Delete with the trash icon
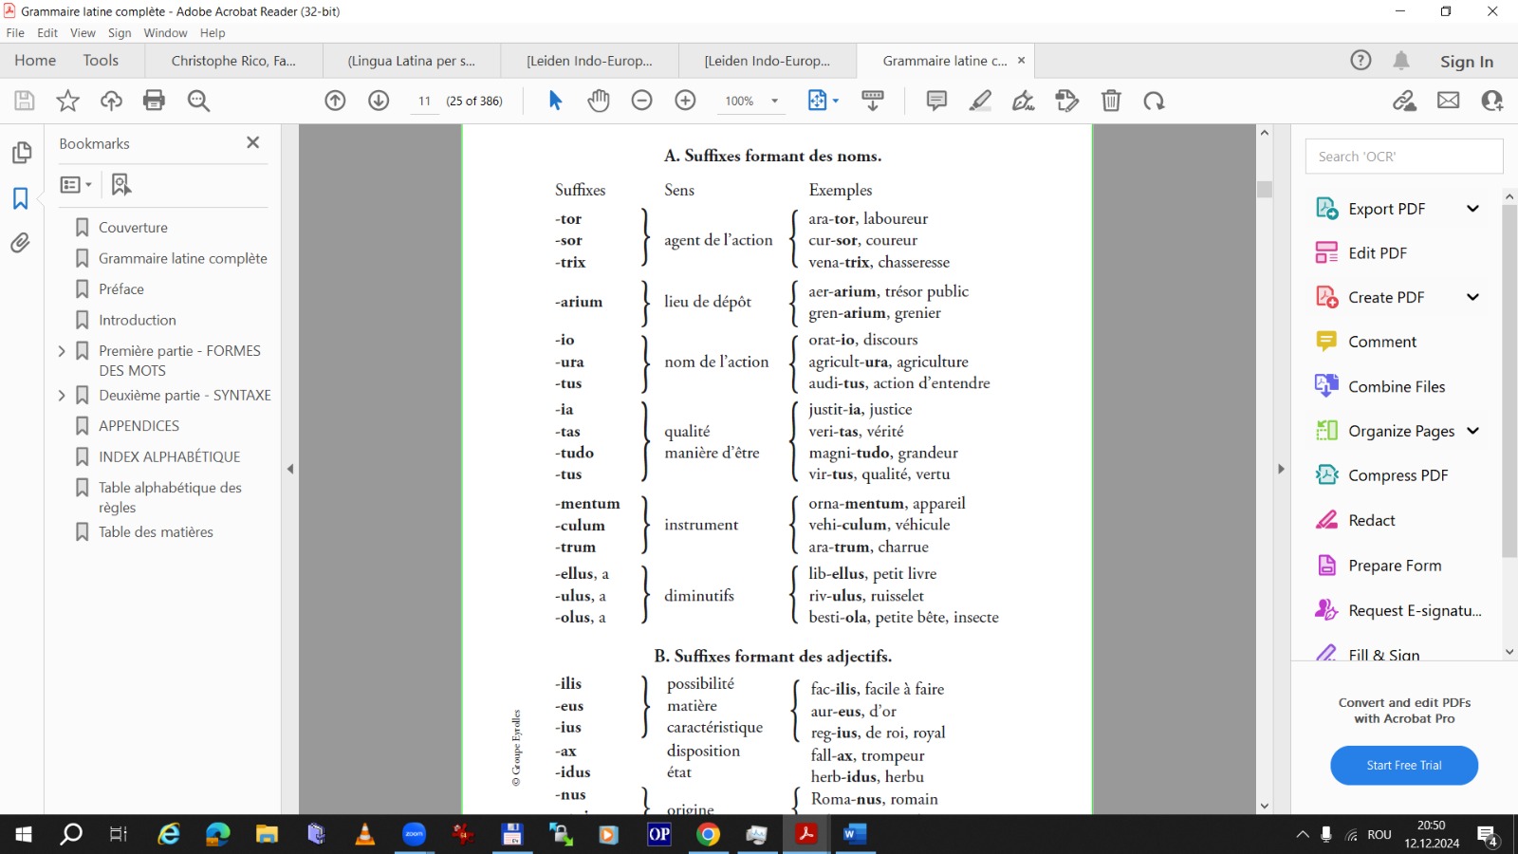Screen dimensions: 1518x854 point(1111,101)
